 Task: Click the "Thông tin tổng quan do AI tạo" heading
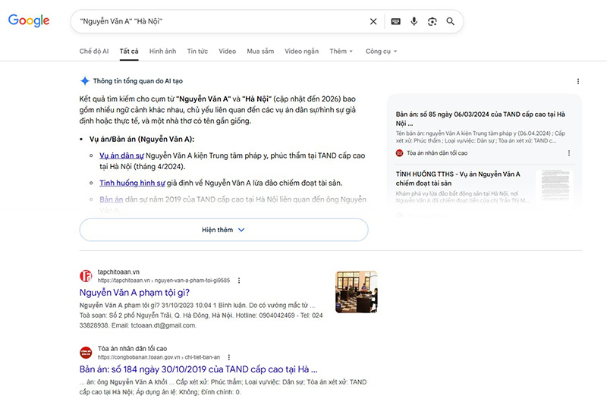138,81
